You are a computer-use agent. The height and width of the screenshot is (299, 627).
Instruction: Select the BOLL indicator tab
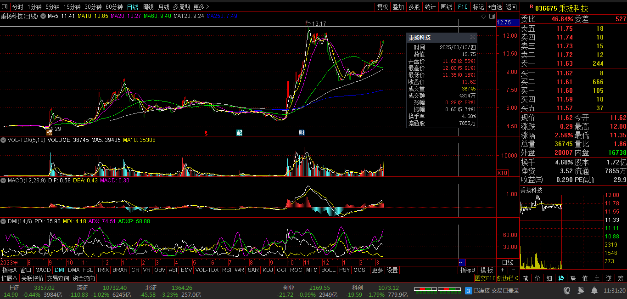(x=328, y=270)
